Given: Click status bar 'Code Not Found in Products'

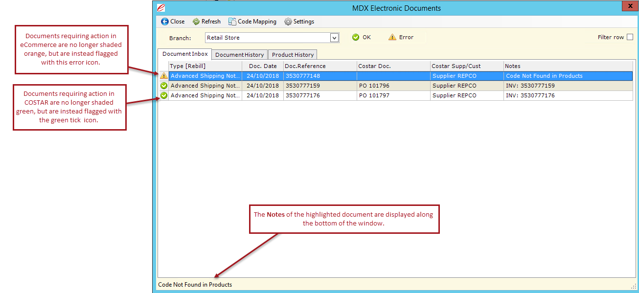Looking at the screenshot, I should pyautogui.click(x=195, y=284).
